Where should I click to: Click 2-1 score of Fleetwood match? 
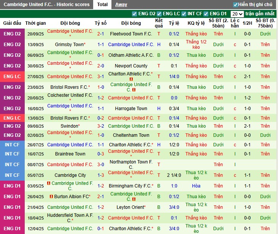[x=100, y=34]
